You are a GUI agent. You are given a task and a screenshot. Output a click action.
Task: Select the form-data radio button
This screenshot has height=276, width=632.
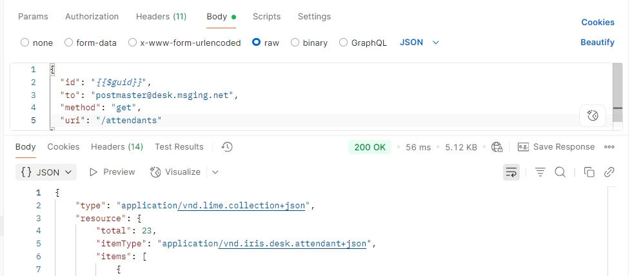coord(68,43)
